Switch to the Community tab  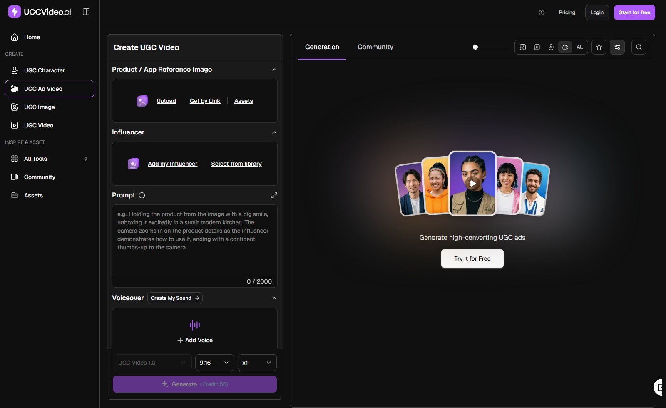(375, 47)
